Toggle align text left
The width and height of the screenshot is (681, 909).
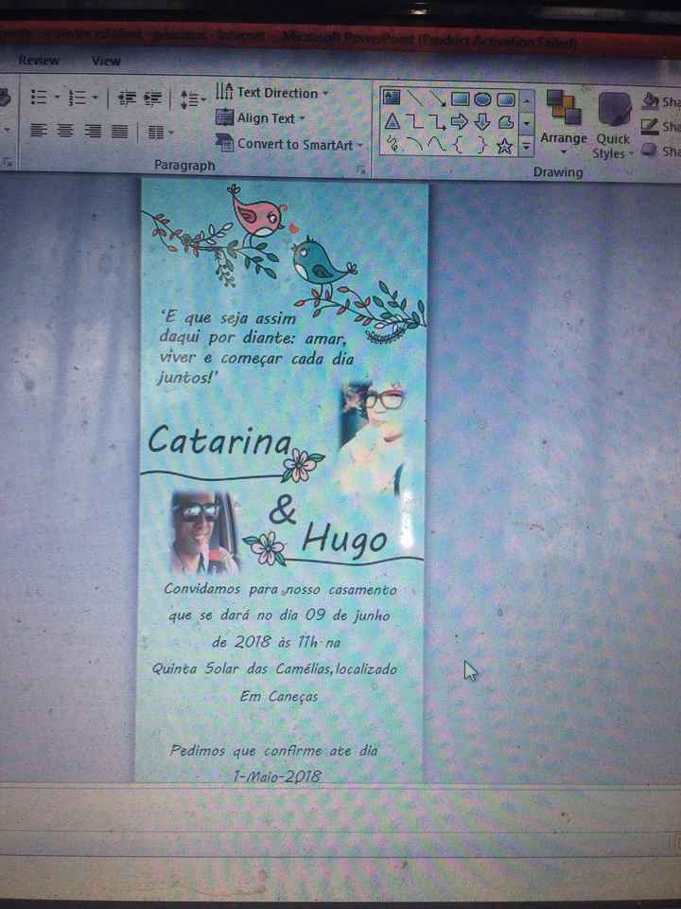(x=38, y=131)
